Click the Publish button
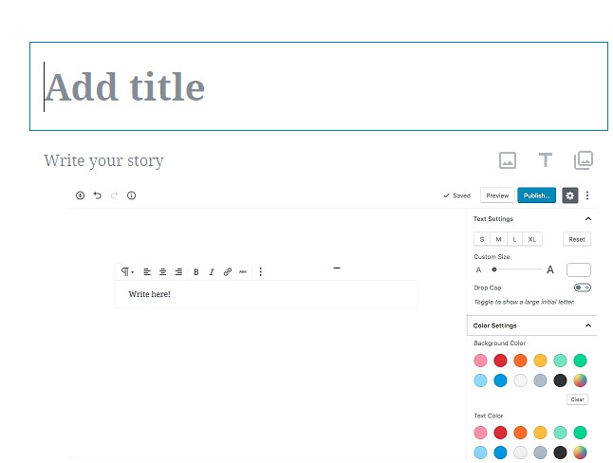The image size is (613, 463). point(536,195)
